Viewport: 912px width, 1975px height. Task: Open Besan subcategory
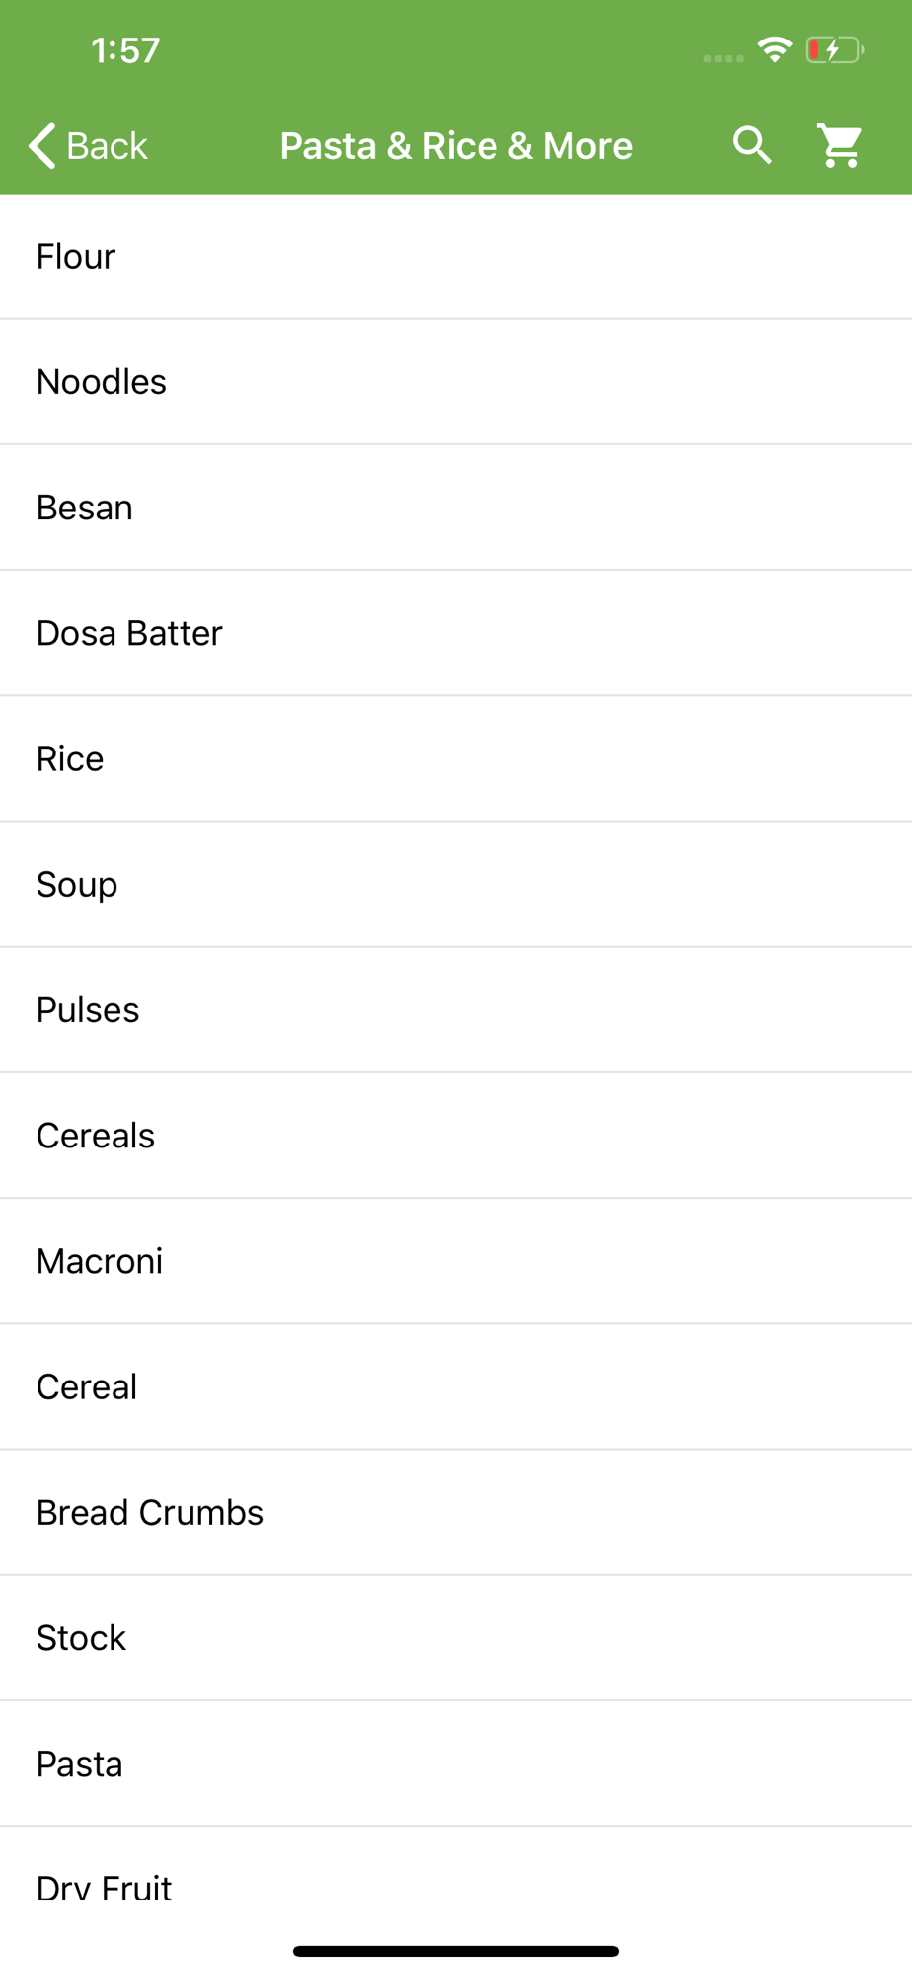pyautogui.click(x=85, y=508)
